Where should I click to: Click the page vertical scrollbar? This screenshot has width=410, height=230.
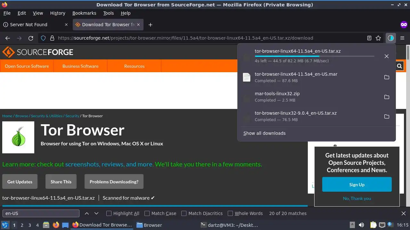tap(408, 126)
